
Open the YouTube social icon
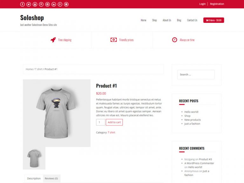tap(35, 4)
